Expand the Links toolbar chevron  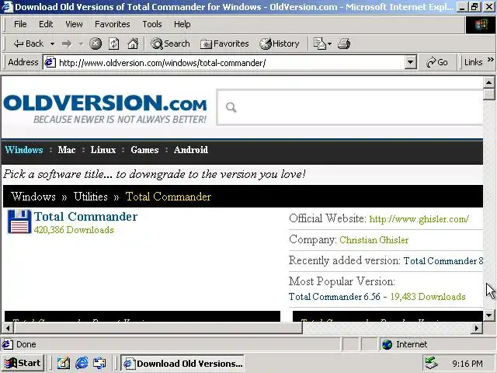point(490,60)
